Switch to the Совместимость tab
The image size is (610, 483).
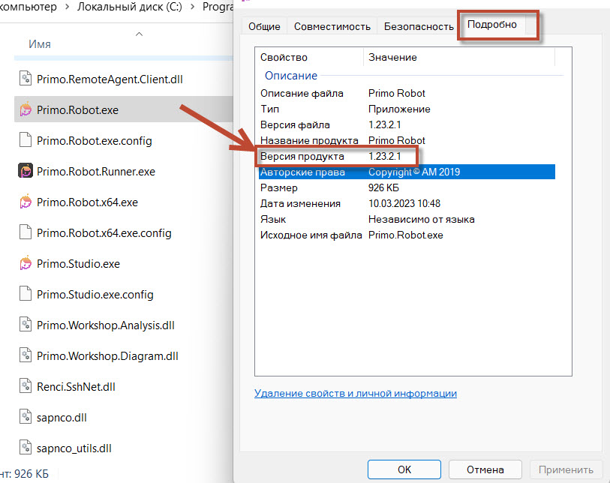click(x=332, y=26)
